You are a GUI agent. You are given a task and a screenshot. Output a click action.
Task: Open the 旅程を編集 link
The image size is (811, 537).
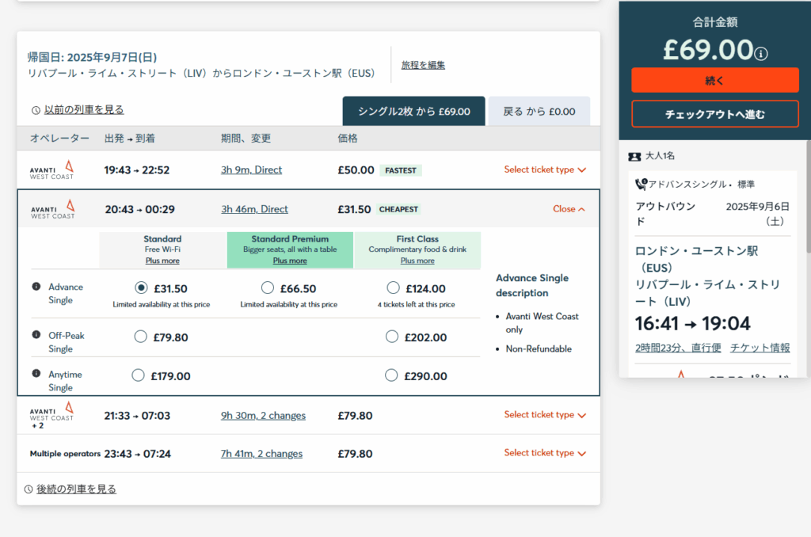[423, 65]
